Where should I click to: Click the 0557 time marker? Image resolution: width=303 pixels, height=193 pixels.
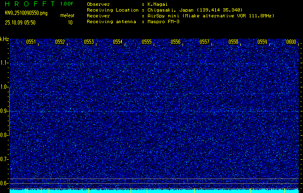(x=204, y=42)
